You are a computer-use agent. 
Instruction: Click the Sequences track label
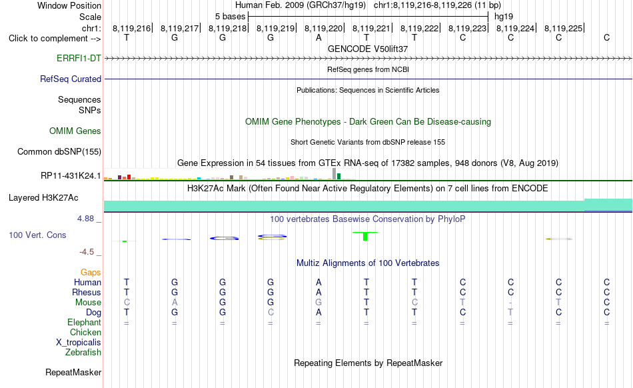click(79, 99)
